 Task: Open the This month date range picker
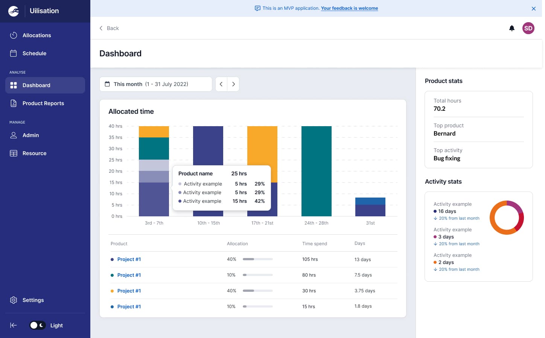(155, 84)
